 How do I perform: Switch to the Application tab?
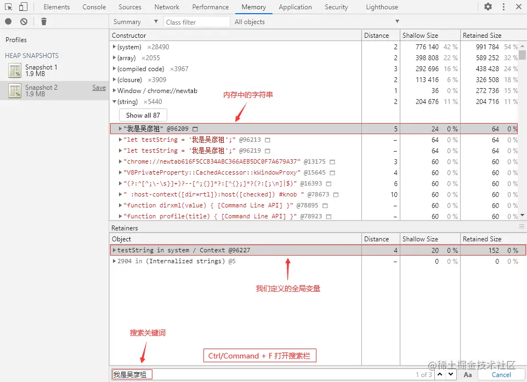(295, 7)
